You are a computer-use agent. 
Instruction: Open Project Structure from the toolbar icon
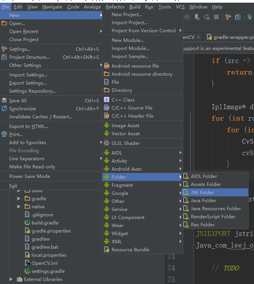click(x=238, y=18)
